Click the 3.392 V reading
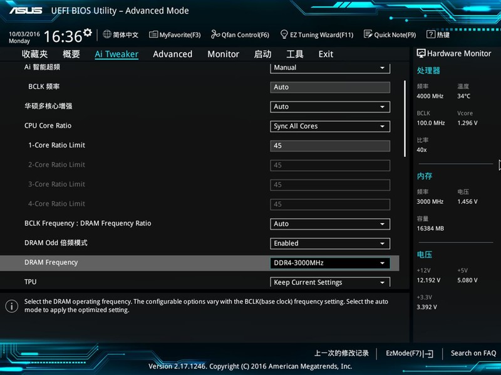This screenshot has height=375, width=501. (x=426, y=307)
